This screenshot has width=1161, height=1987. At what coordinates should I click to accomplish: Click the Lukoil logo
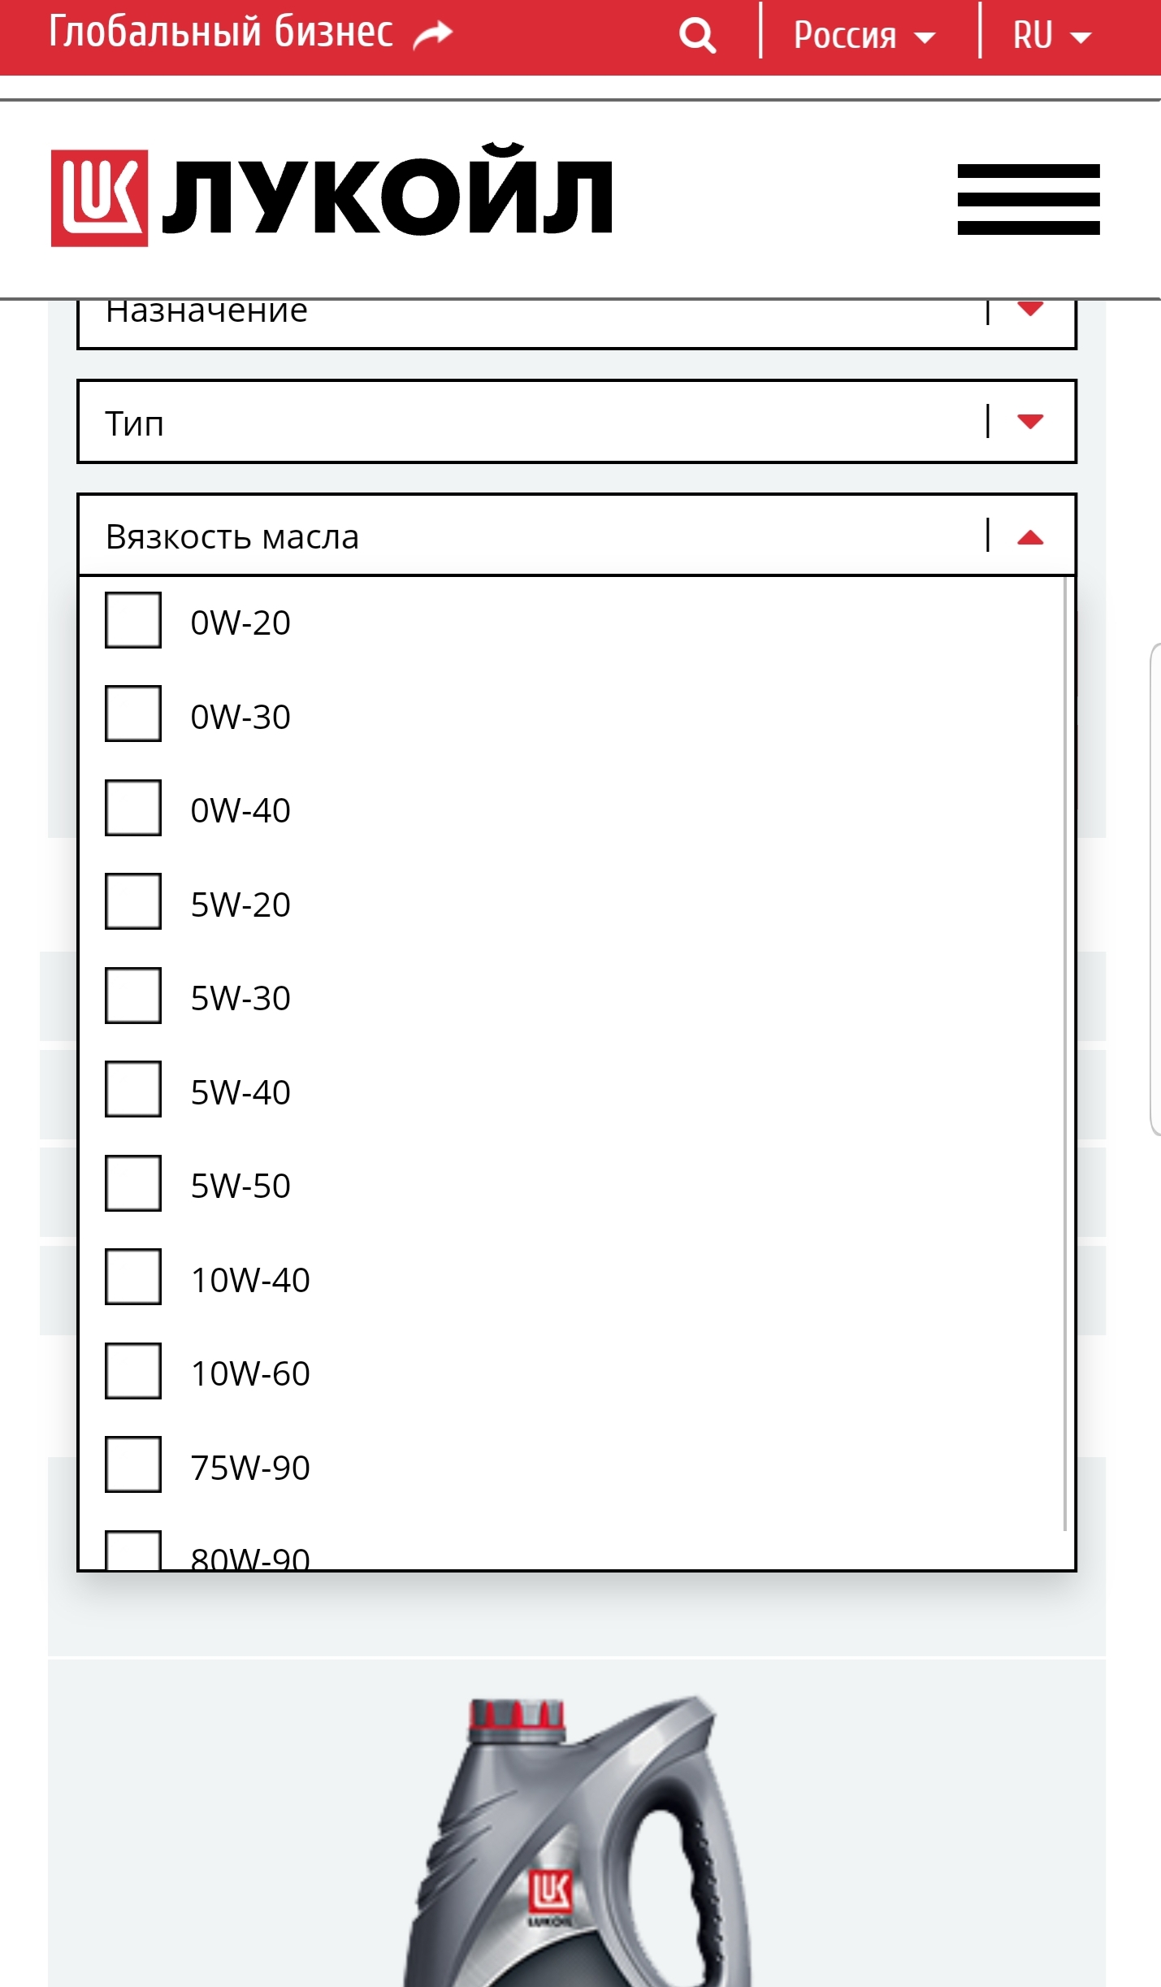coord(331,197)
